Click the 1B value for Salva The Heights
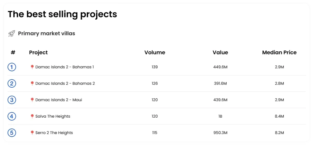Viewport: 313px width, 145px height. coord(220,116)
